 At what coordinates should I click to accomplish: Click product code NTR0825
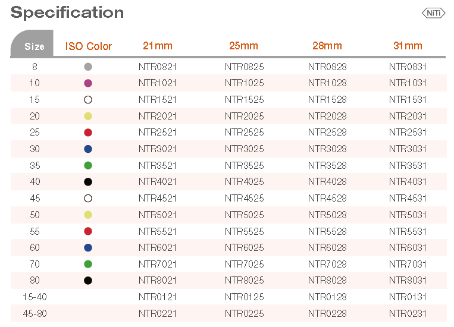tap(244, 67)
